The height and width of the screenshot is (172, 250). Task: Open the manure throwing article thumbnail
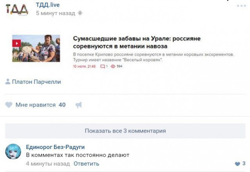coord(36,48)
